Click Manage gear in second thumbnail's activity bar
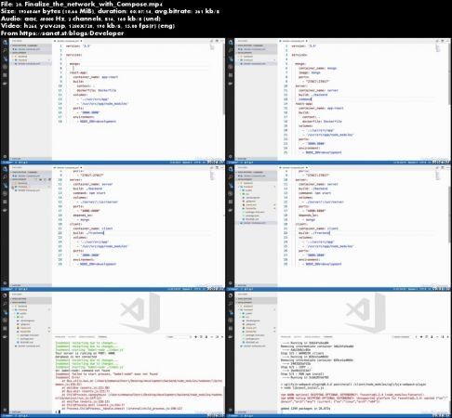Image resolution: width=452 pixels, height=418 pixels. pos(231,156)
